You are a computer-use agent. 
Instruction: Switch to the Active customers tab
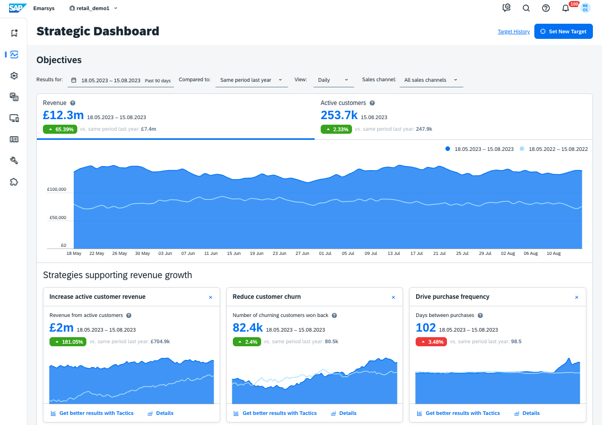(x=453, y=116)
